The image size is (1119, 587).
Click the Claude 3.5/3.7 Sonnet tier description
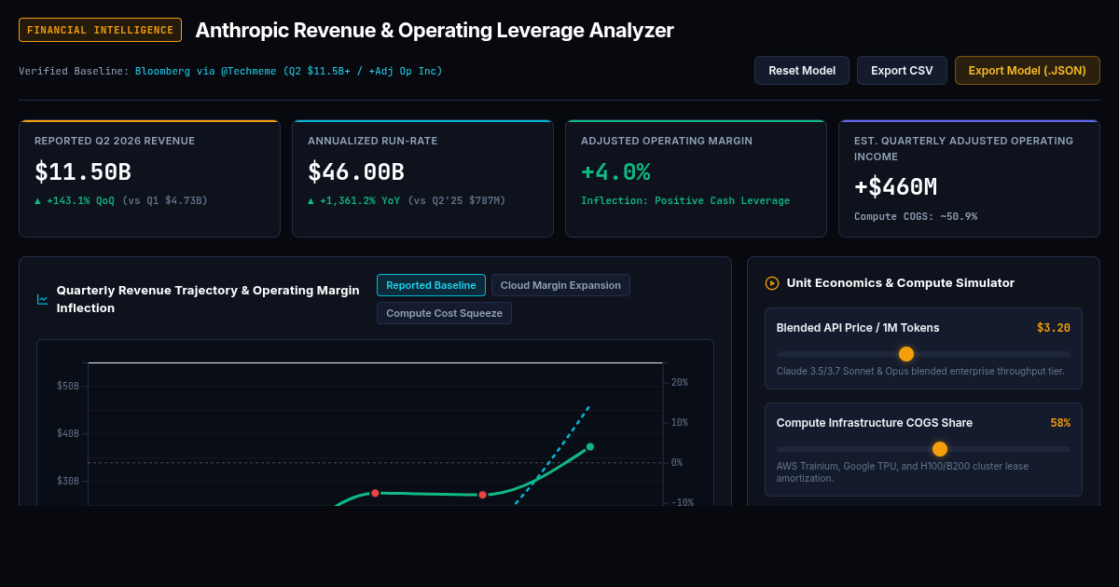(920, 371)
